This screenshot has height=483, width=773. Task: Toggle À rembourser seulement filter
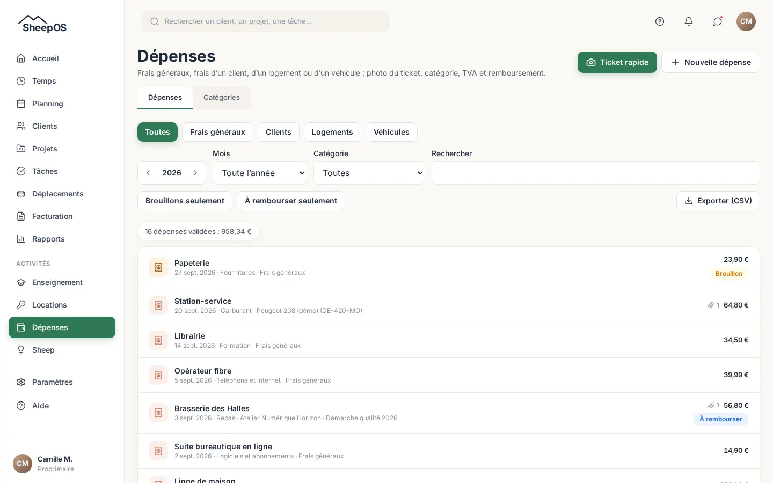tap(291, 201)
